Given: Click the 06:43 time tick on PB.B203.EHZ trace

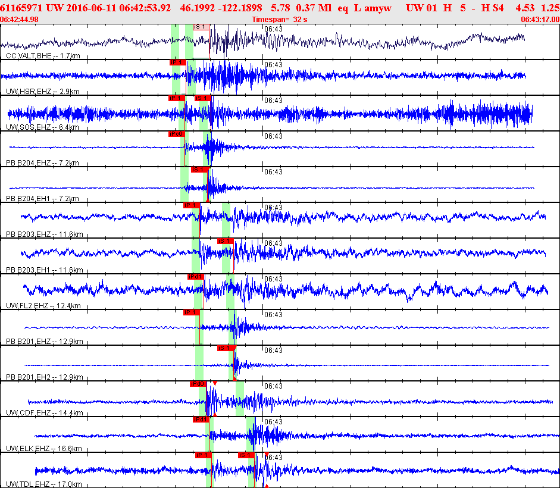Looking at the screenshot, I should [x=273, y=208].
